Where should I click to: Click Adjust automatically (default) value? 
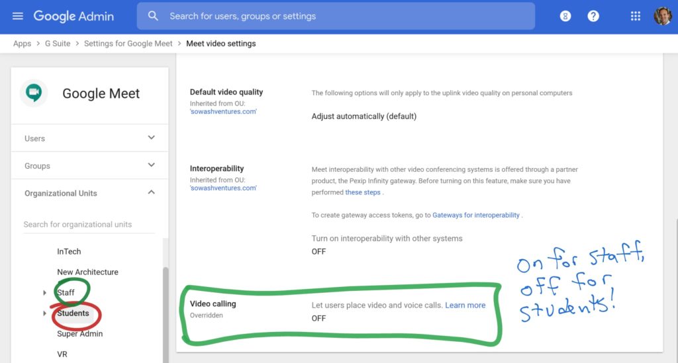click(363, 116)
